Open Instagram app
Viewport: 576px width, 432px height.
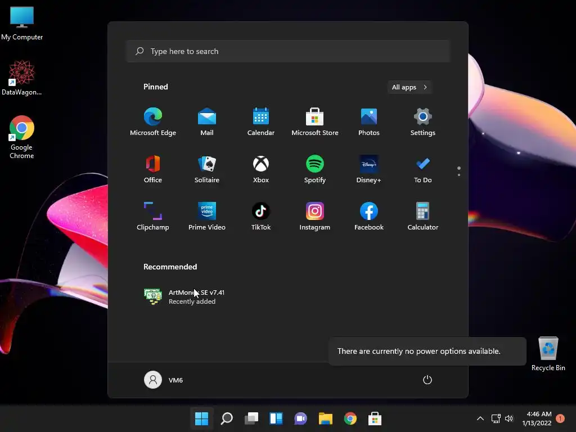click(315, 217)
